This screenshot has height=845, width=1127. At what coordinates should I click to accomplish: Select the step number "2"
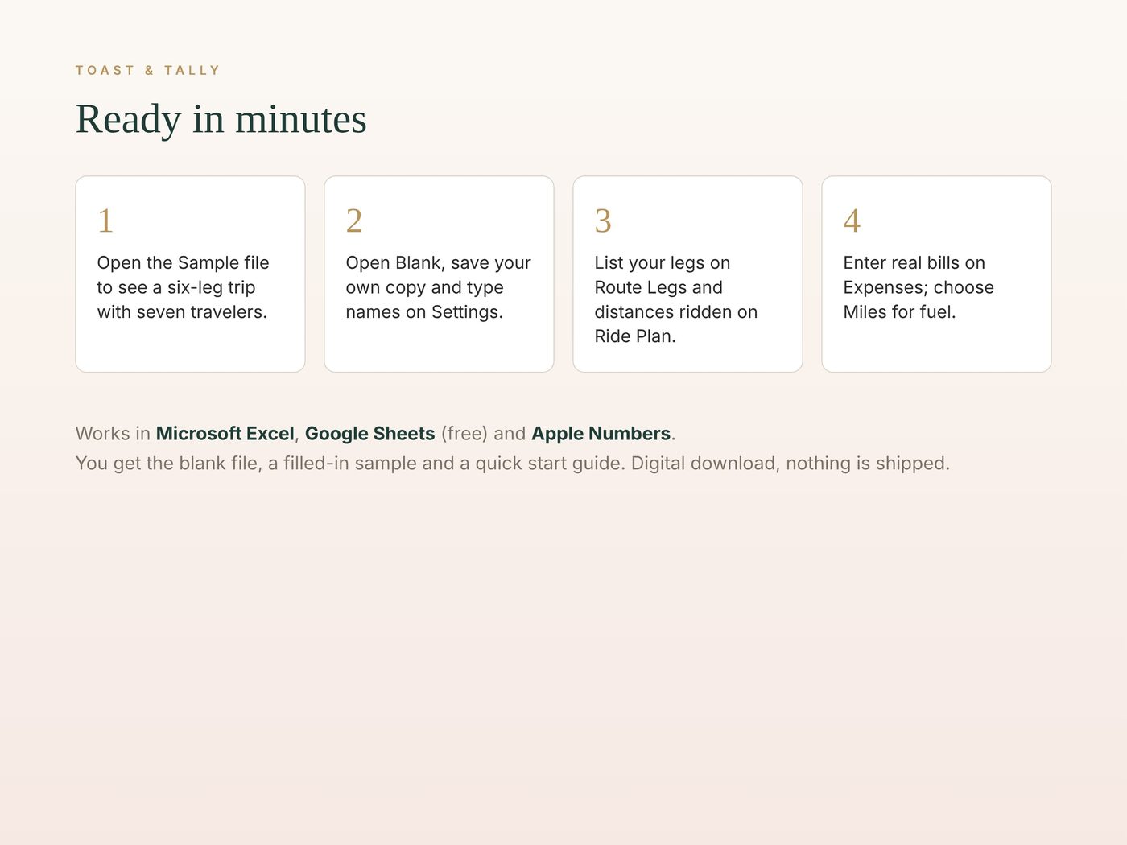[x=354, y=221]
